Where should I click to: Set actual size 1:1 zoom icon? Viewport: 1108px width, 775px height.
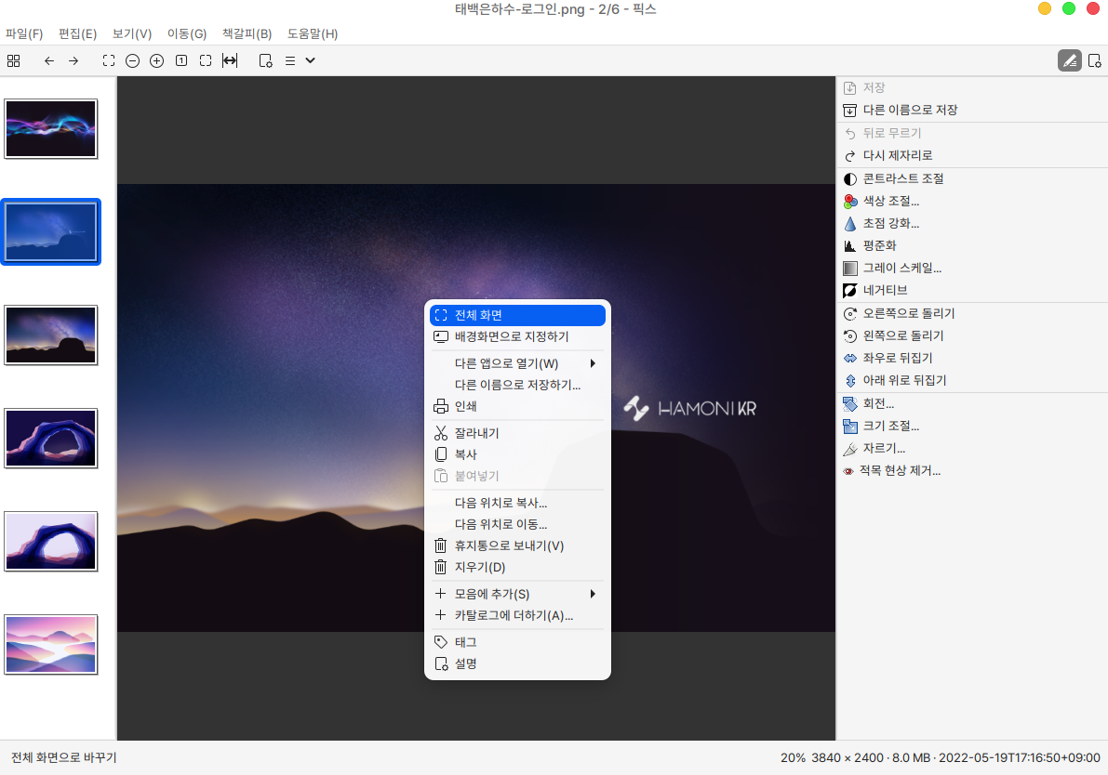point(181,60)
